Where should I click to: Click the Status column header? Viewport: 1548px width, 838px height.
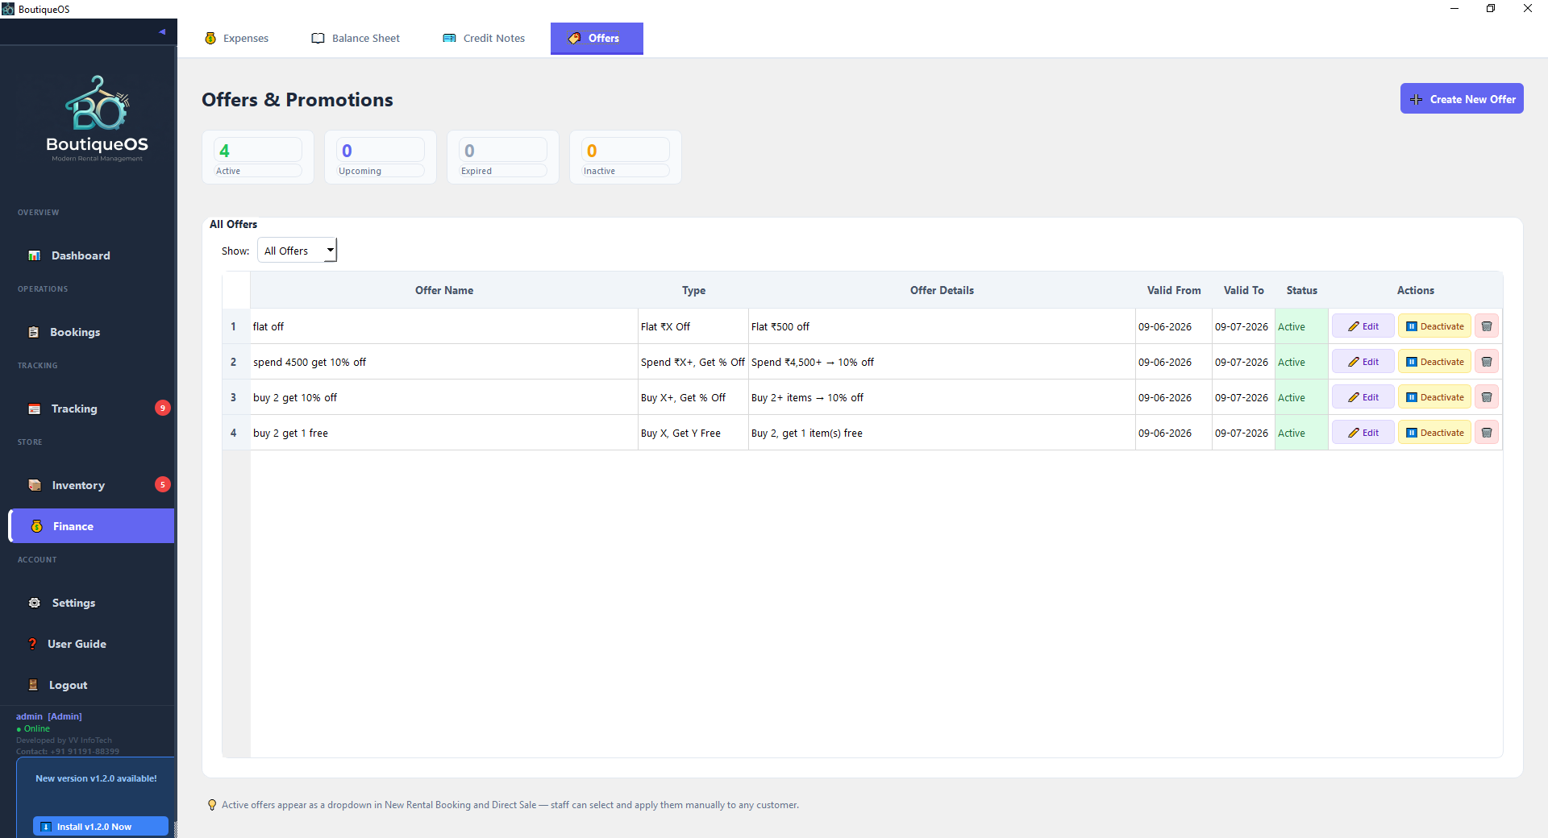(x=1302, y=290)
